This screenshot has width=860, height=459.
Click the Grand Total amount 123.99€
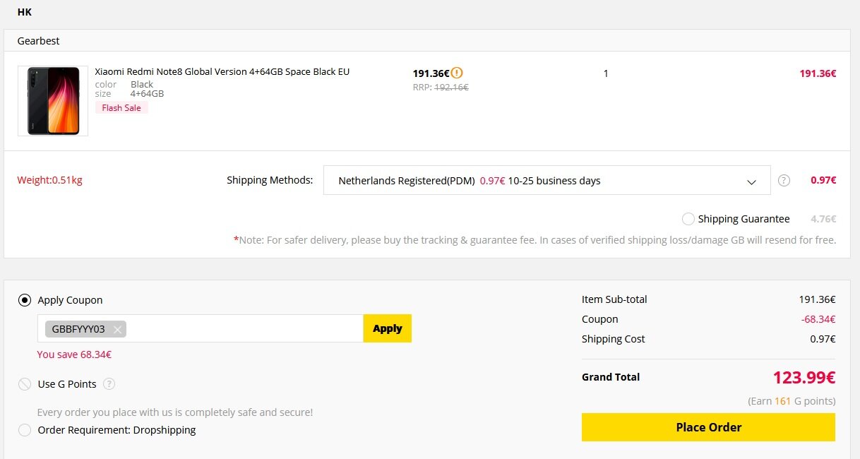(804, 378)
